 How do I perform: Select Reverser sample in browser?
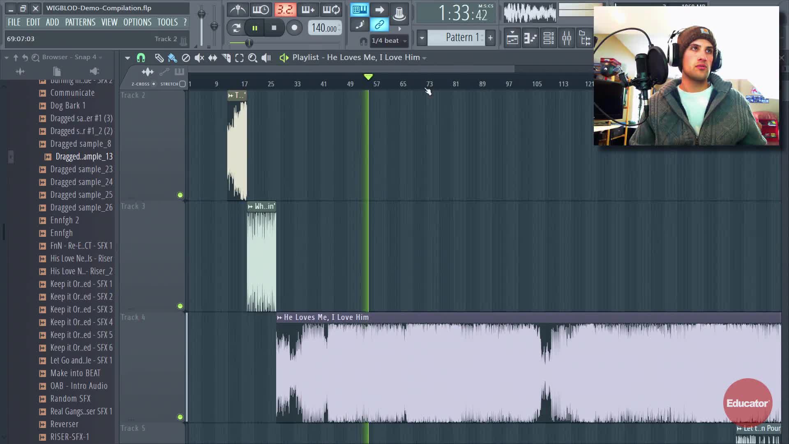click(64, 424)
